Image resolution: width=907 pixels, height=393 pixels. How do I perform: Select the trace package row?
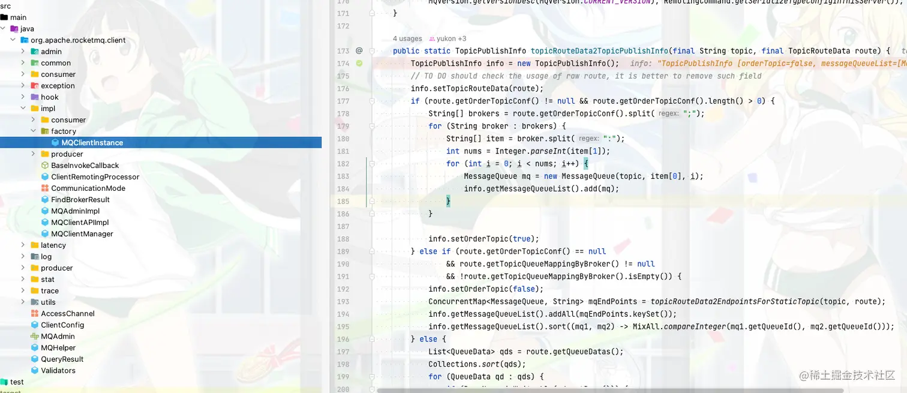coord(161,291)
